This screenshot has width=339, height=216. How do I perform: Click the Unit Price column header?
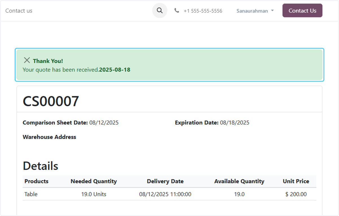(x=296, y=181)
